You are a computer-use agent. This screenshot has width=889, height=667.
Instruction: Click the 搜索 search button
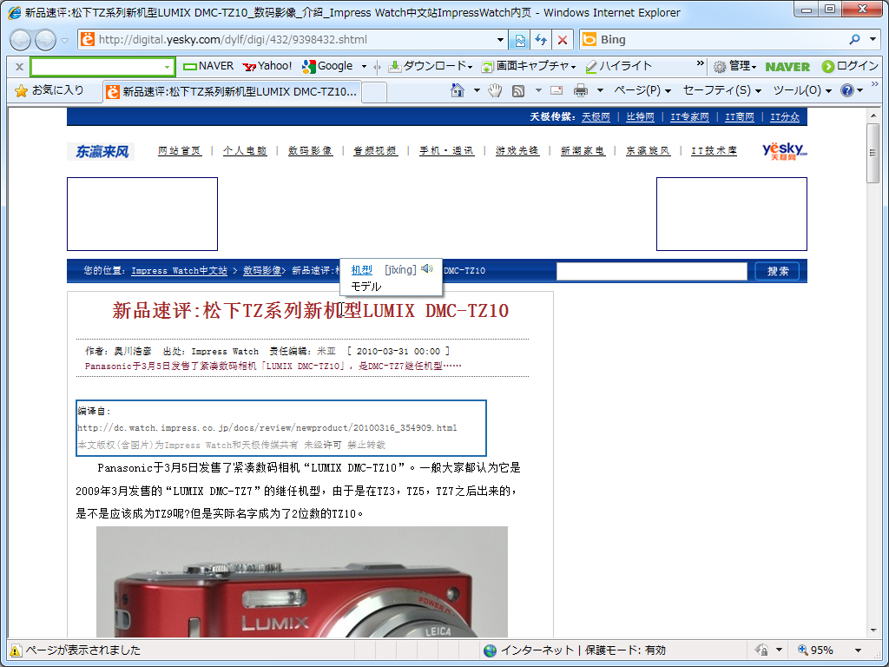777,271
